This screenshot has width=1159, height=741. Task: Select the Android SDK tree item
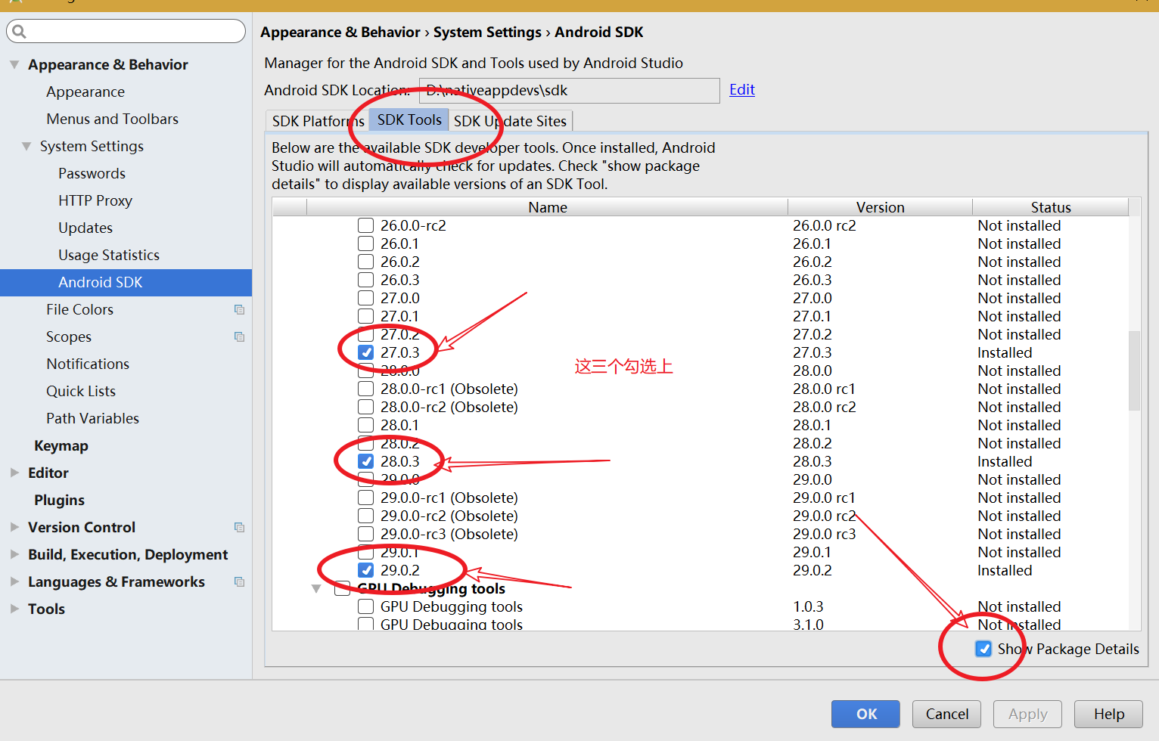[126, 282]
